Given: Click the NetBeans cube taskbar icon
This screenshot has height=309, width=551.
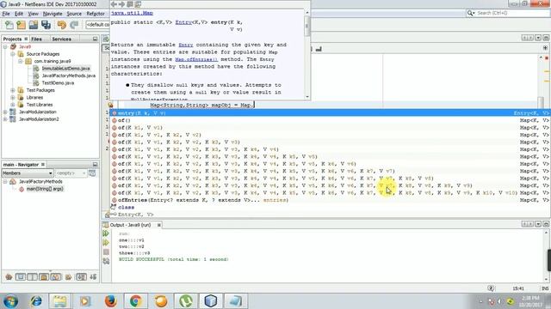Looking at the screenshot, I should click(210, 301).
